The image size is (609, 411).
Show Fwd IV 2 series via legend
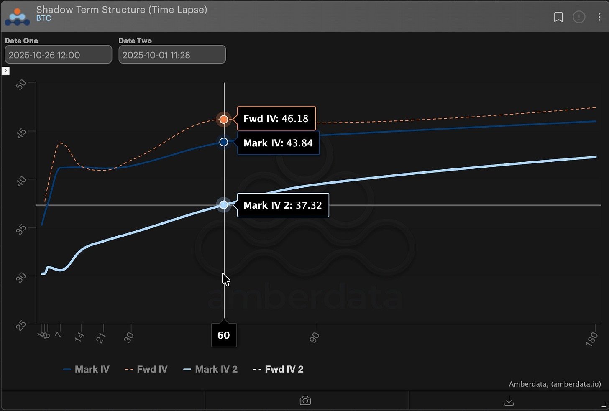point(279,369)
